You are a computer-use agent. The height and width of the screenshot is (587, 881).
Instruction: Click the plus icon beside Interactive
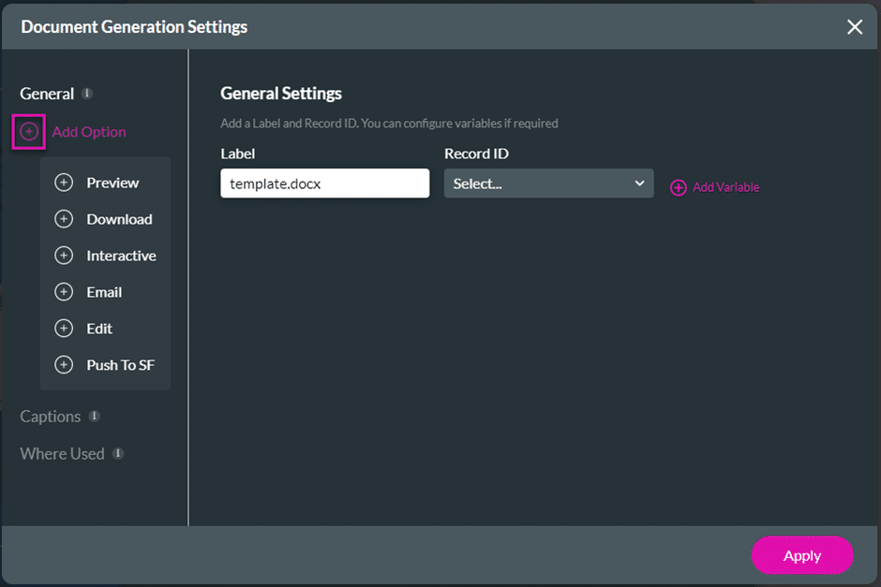(64, 256)
